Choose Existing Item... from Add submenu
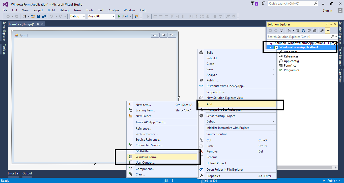Screen dimensions: 344x183 click(162, 110)
